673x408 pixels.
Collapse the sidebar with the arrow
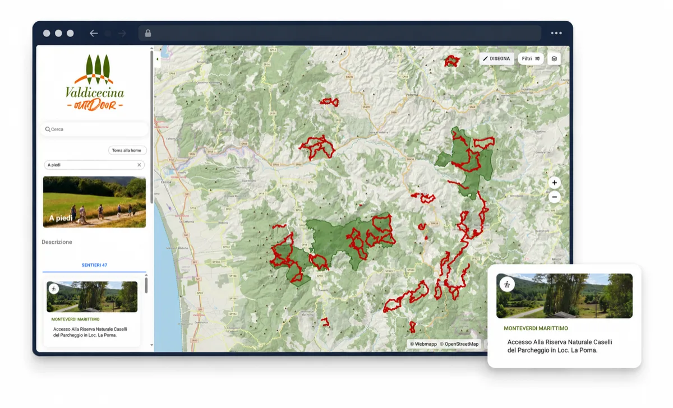157,59
